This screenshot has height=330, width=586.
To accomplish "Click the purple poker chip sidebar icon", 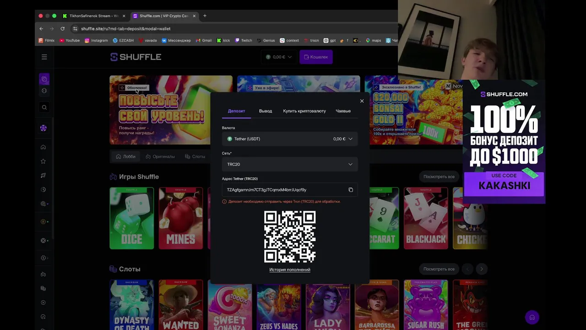I will pos(43,128).
